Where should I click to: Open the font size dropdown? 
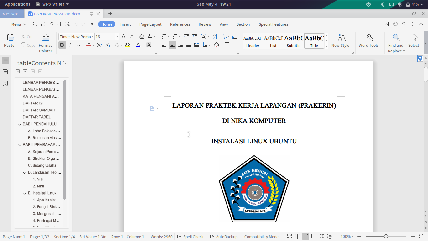point(117,37)
